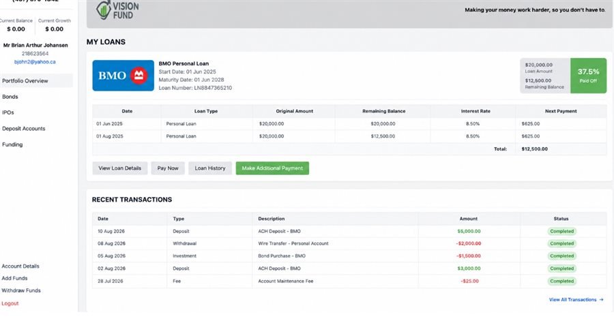The width and height of the screenshot is (614, 323).
Task: Click the -$25.00 fee amount
Action: click(469, 281)
